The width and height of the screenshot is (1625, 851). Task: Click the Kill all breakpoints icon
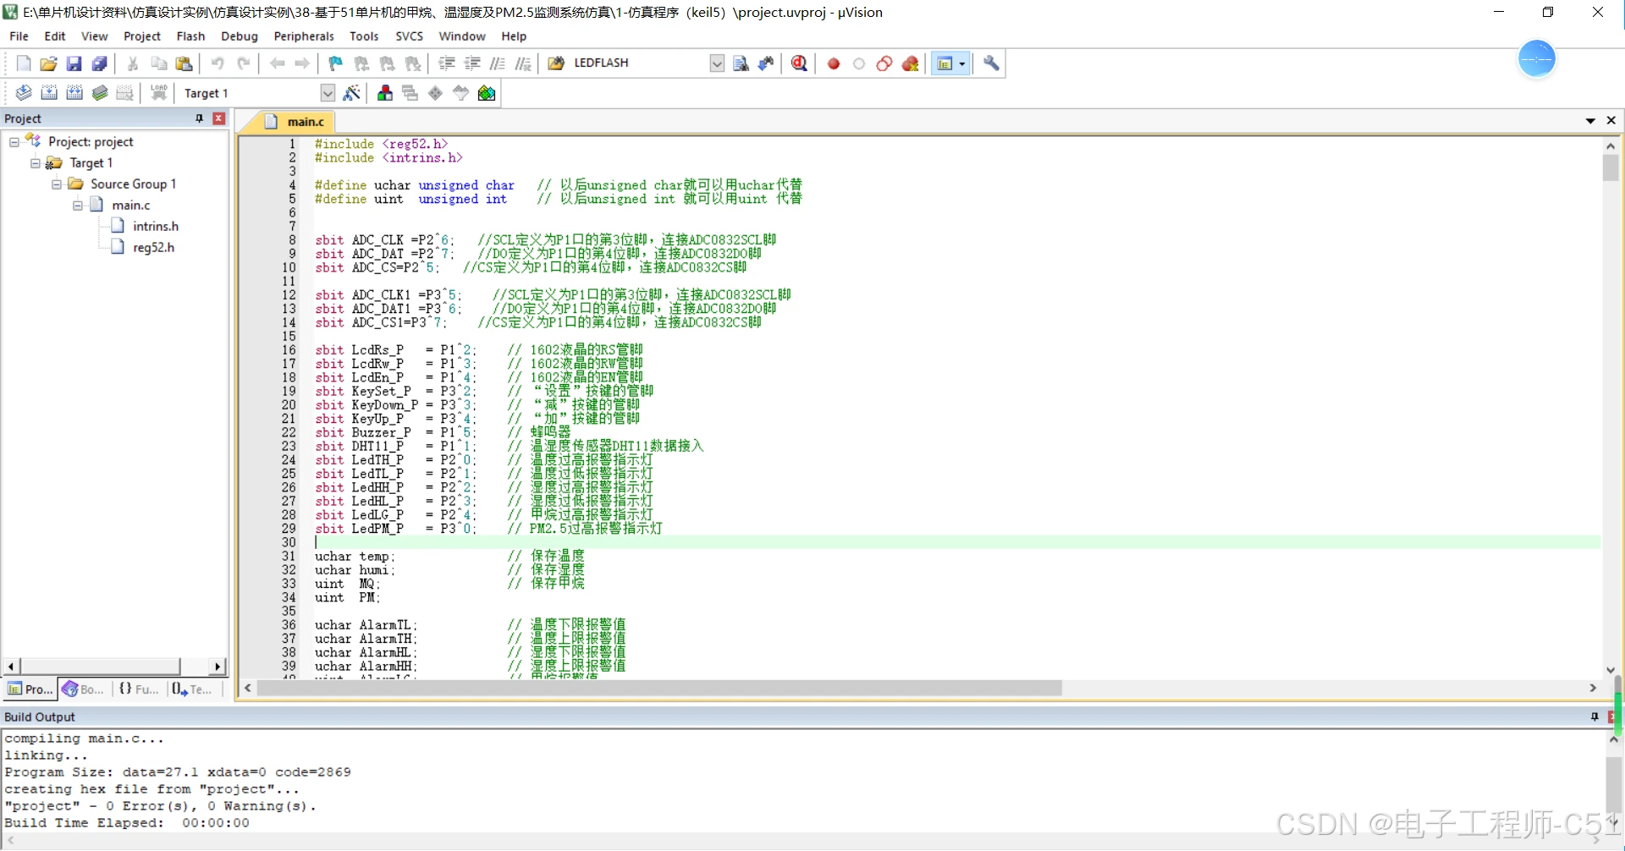pyautogui.click(x=911, y=63)
